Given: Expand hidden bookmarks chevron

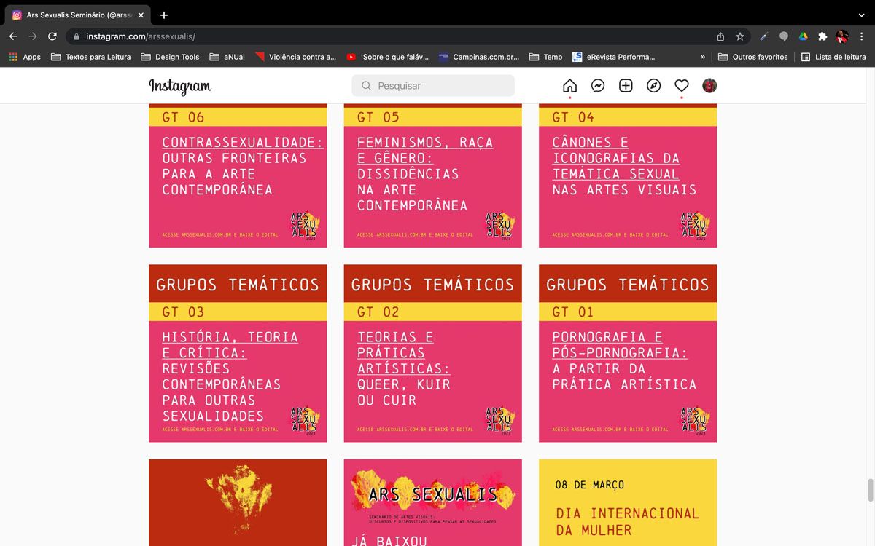Looking at the screenshot, I should pos(703,57).
